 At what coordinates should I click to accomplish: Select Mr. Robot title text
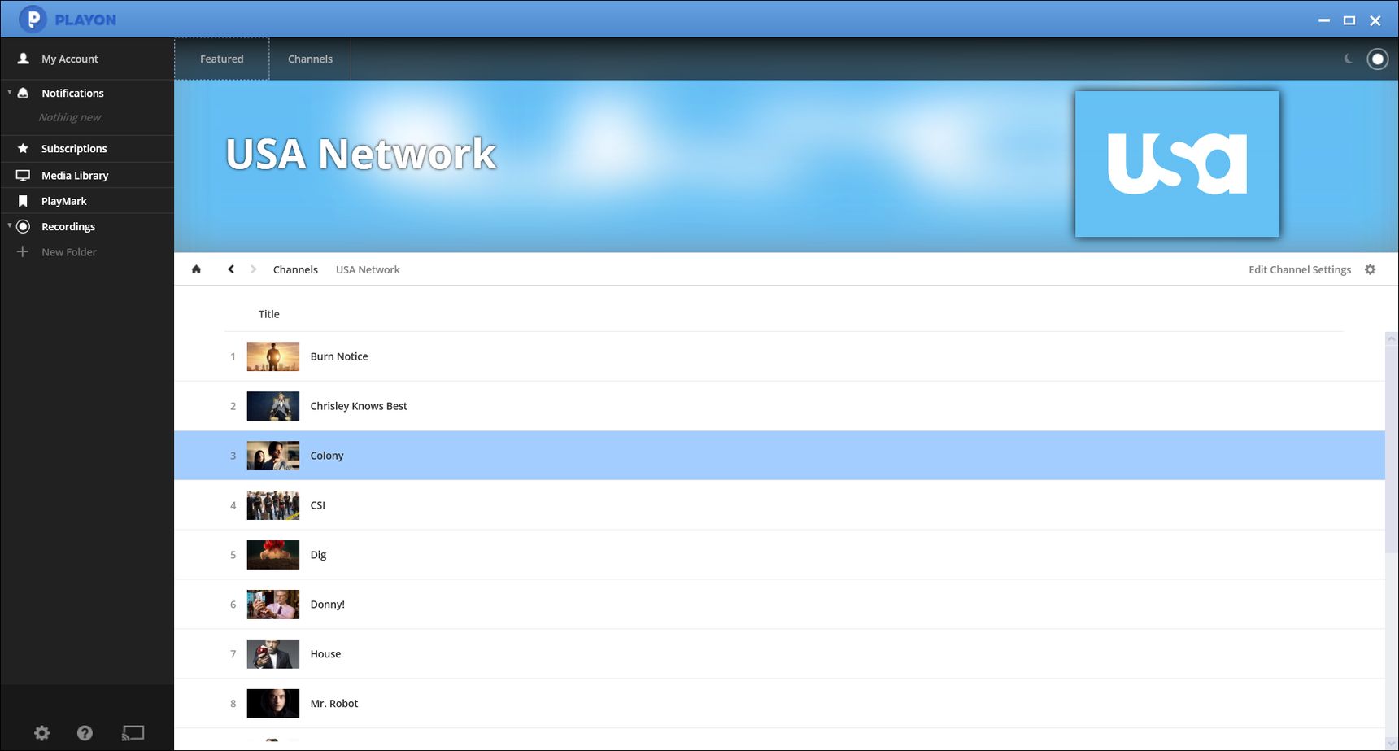[333, 704]
